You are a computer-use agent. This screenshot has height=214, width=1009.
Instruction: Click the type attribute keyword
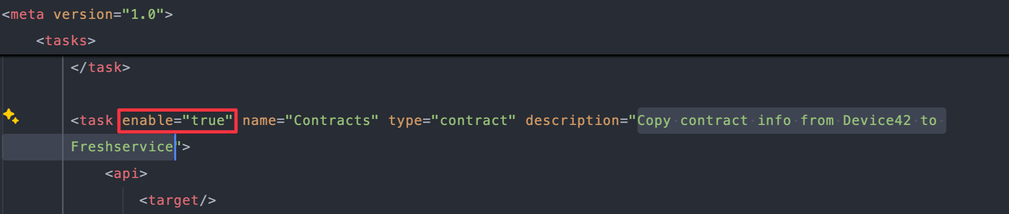coord(405,120)
